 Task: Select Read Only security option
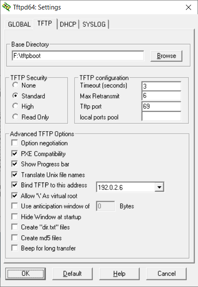coord(16,117)
